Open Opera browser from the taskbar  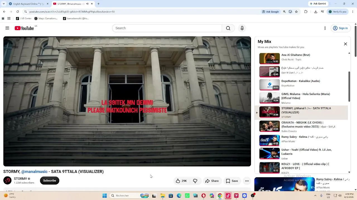(x=204, y=196)
